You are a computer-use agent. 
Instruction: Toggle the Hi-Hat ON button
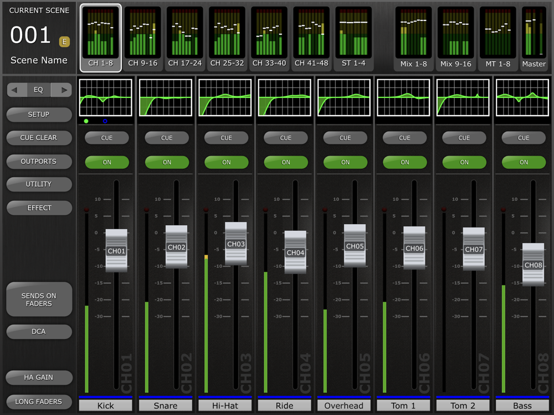tap(226, 162)
